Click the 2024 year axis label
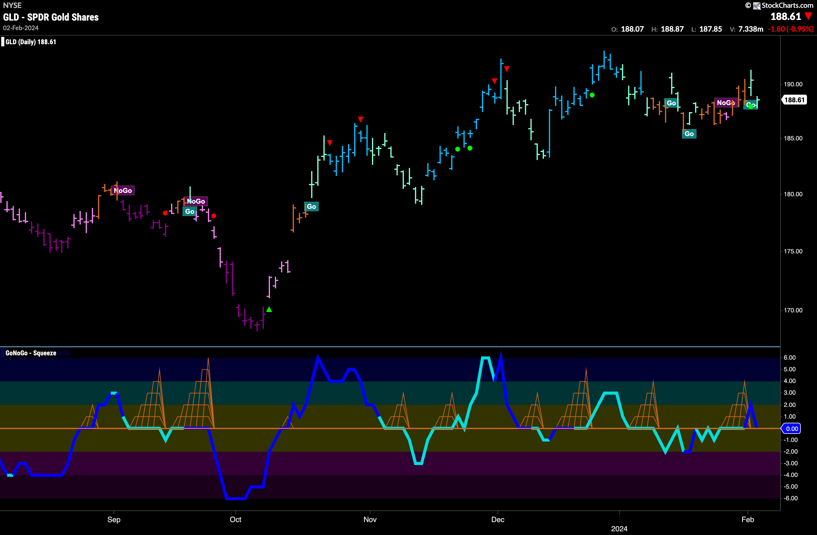817x535 pixels. (x=619, y=529)
